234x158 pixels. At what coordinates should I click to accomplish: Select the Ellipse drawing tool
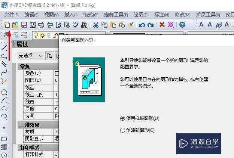coord(4,108)
